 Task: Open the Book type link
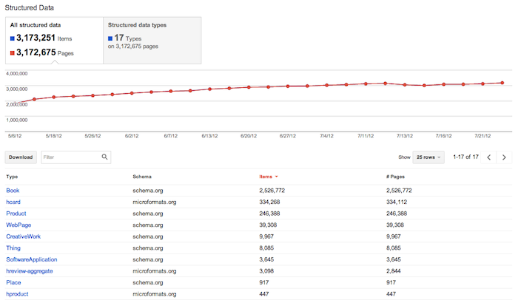click(13, 191)
